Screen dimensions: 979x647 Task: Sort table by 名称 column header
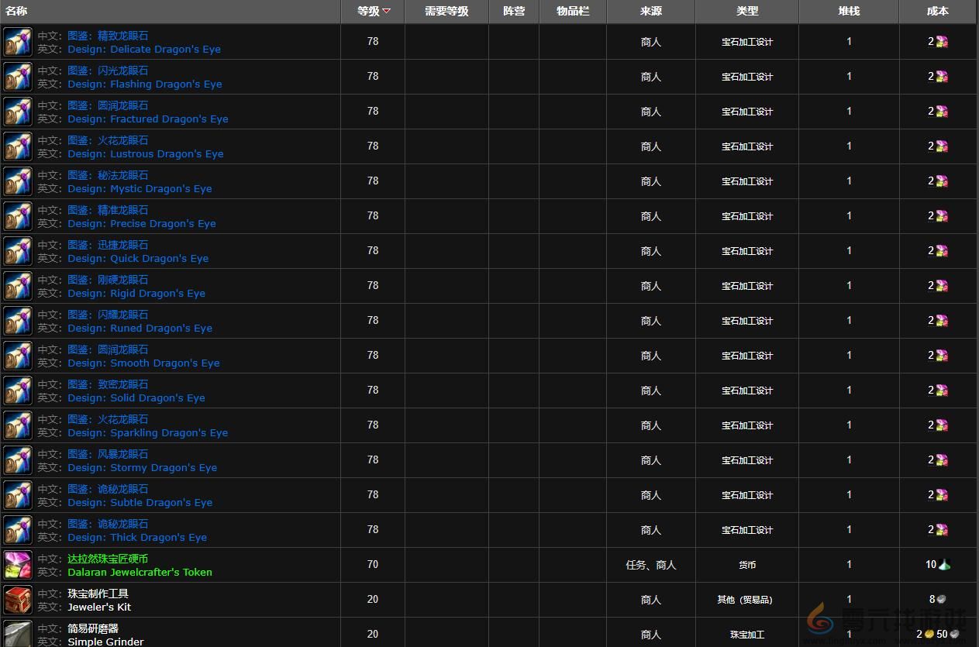pyautogui.click(x=16, y=12)
